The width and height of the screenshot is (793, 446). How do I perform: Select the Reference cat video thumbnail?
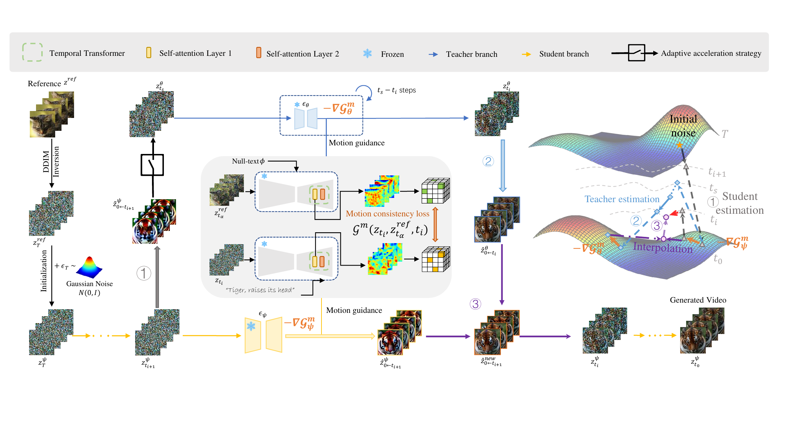(52, 114)
